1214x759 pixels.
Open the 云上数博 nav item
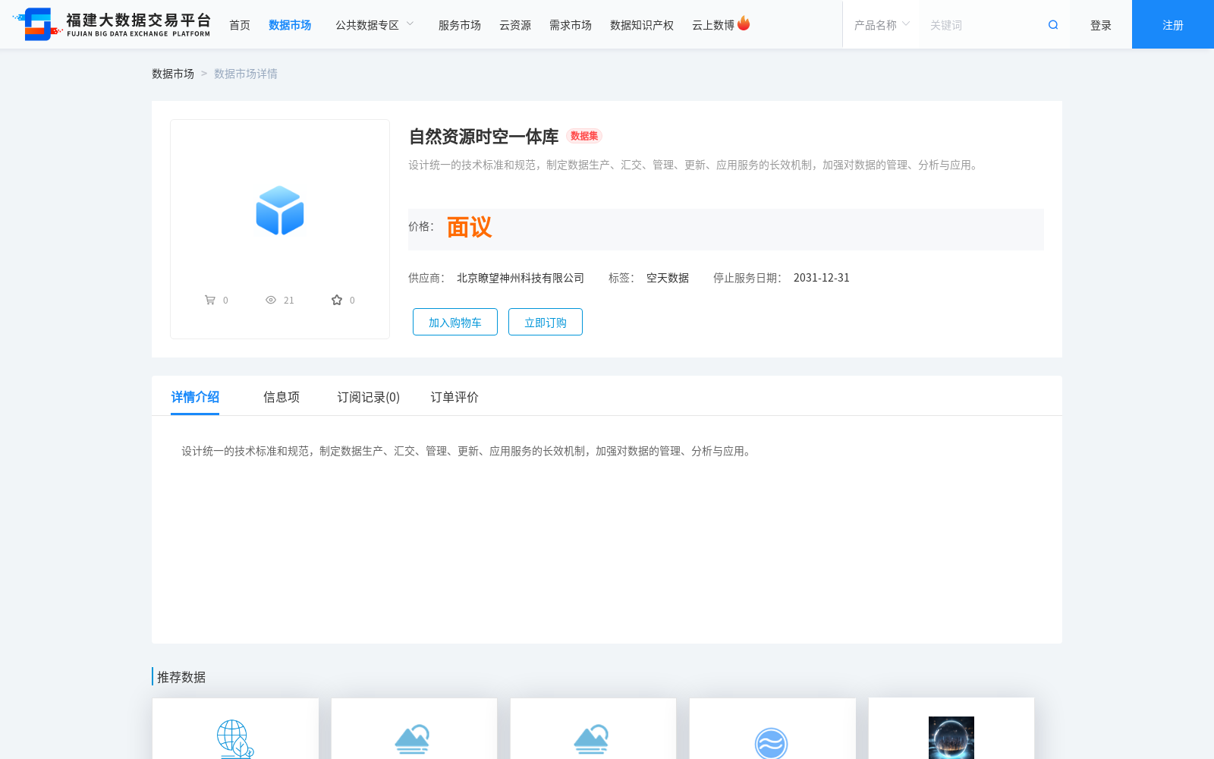(713, 25)
